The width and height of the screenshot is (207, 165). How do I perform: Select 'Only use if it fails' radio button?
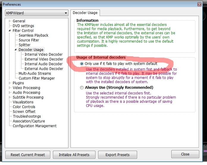click(82, 64)
